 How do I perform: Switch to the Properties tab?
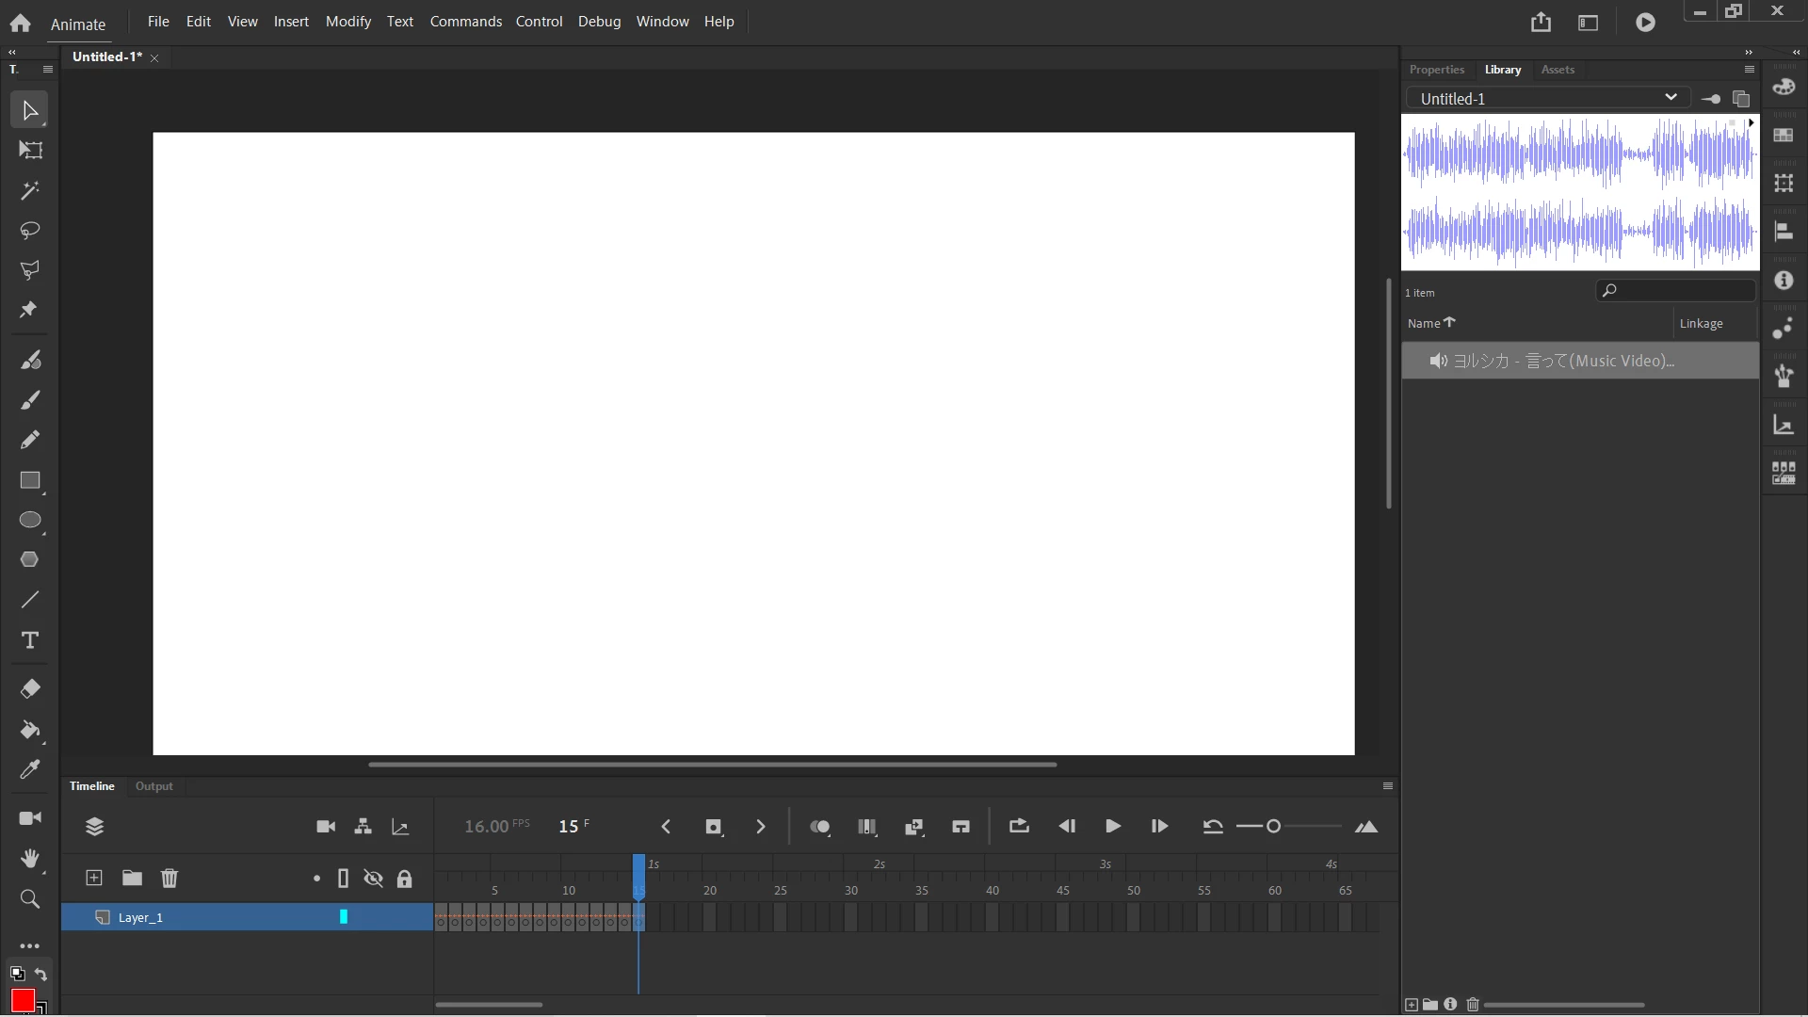(x=1436, y=70)
